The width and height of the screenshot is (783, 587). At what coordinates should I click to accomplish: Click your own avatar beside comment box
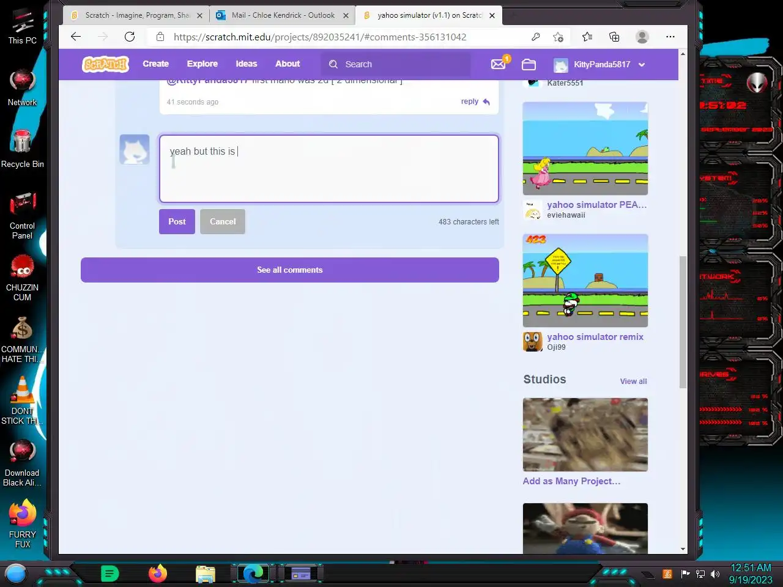pyautogui.click(x=135, y=149)
